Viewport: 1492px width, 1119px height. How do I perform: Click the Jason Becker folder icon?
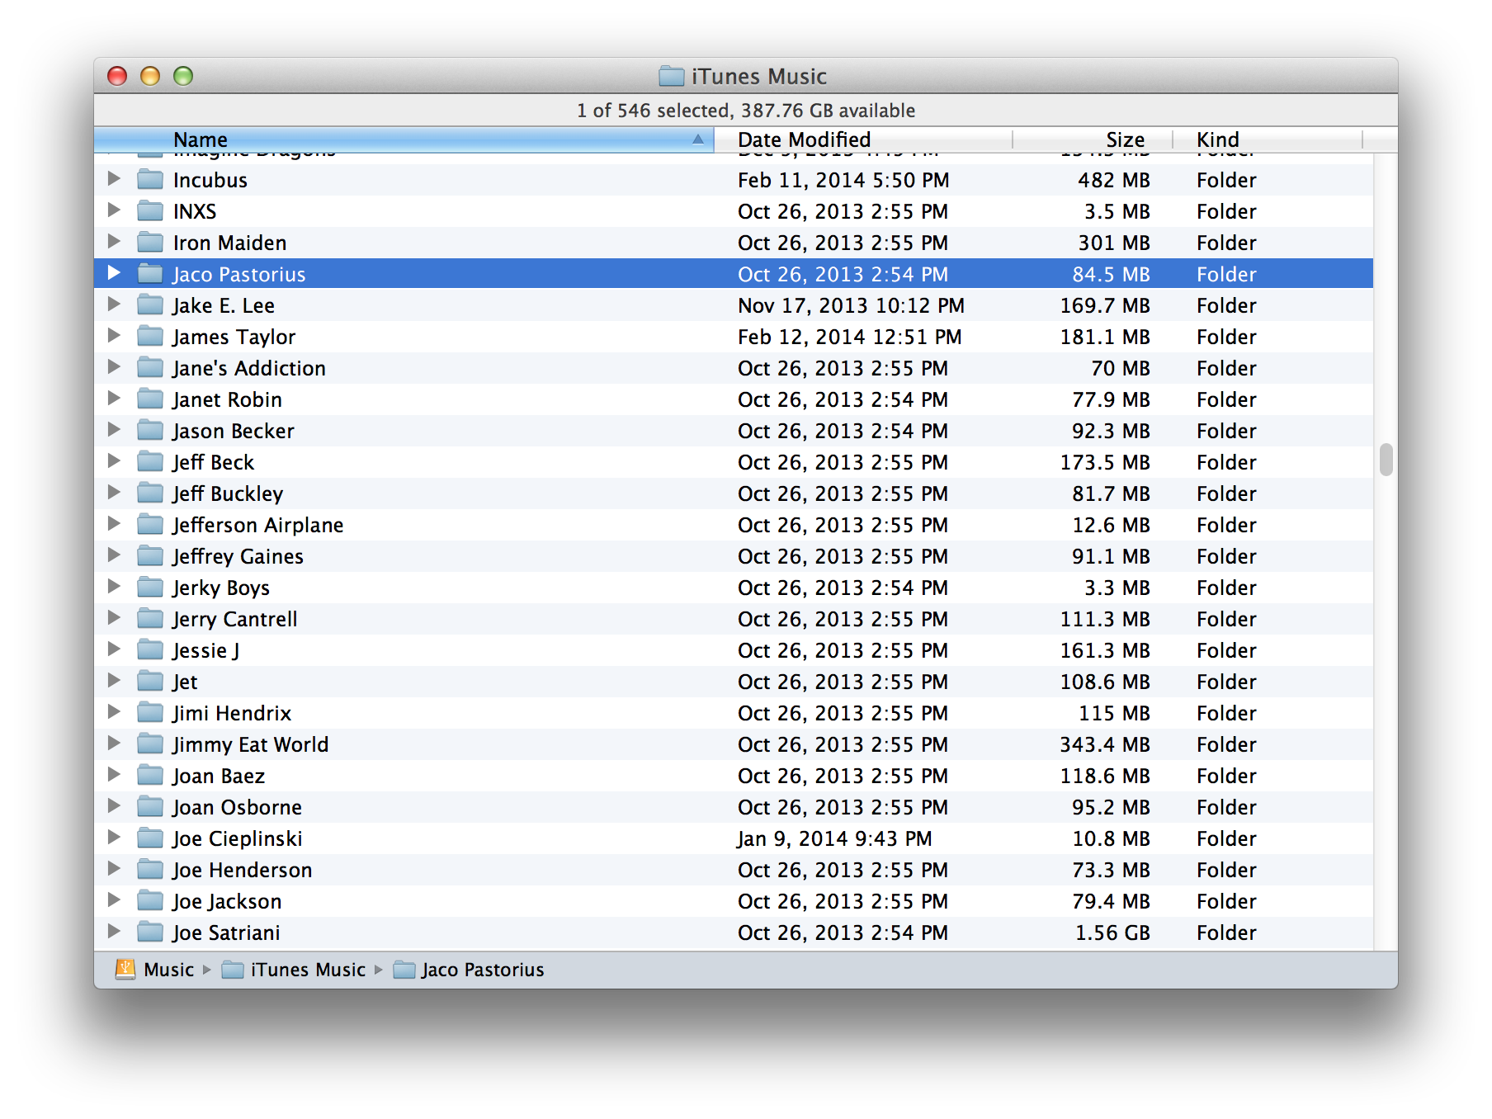(x=150, y=430)
